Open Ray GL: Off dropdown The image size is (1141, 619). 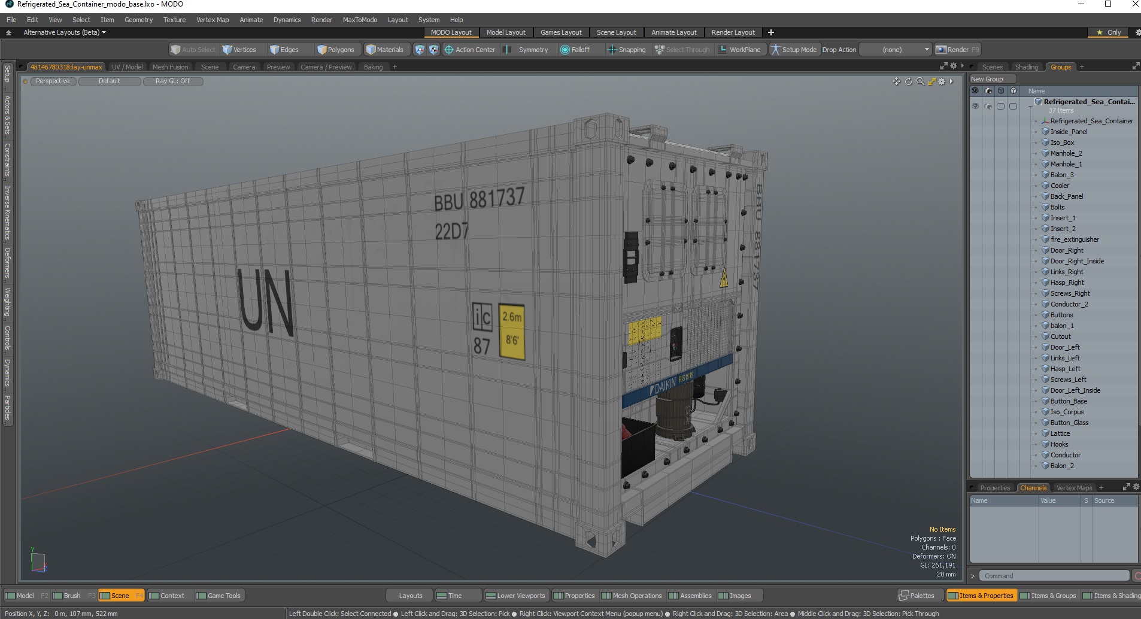point(173,81)
